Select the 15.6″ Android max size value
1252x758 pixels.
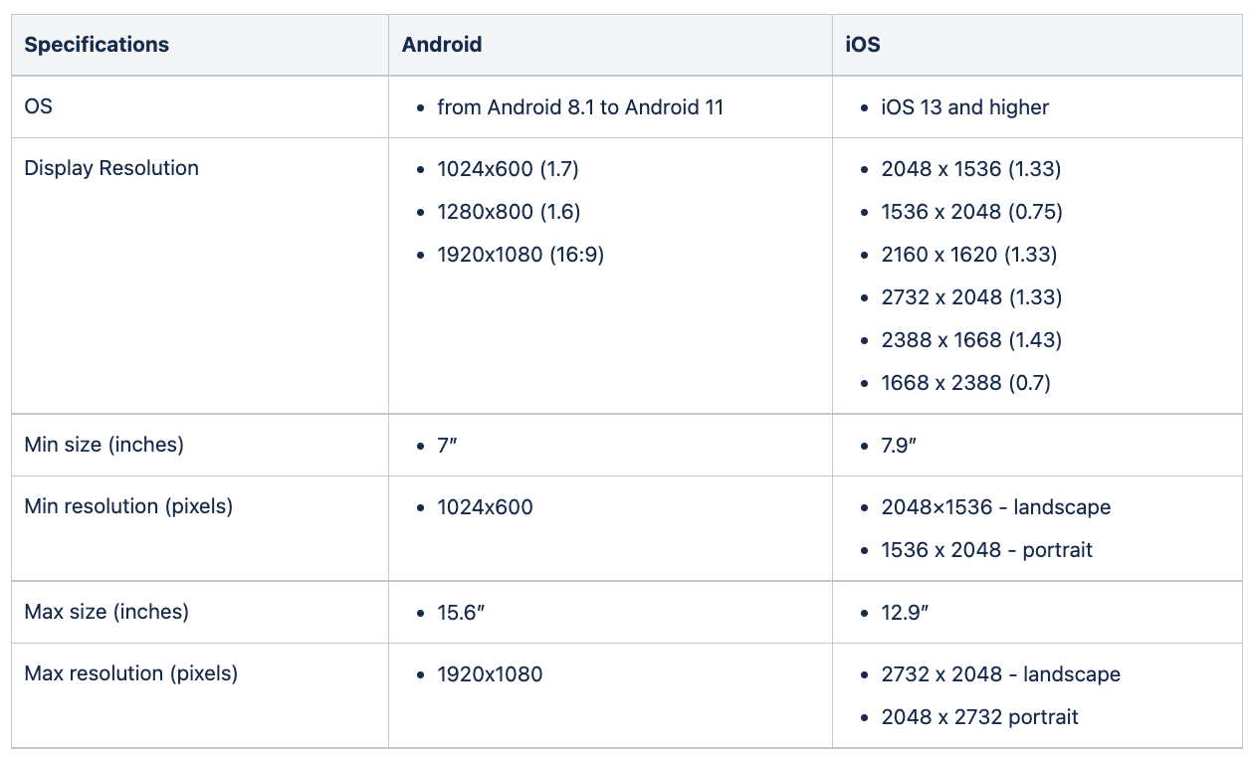coord(461,613)
